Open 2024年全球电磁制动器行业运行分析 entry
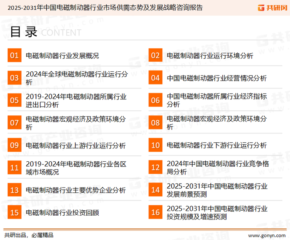Screen dimensions: 290x240 76,78
